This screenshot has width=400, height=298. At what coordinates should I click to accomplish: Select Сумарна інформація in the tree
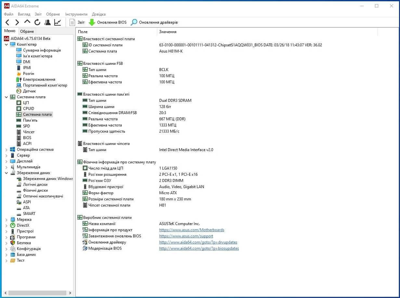coord(42,50)
